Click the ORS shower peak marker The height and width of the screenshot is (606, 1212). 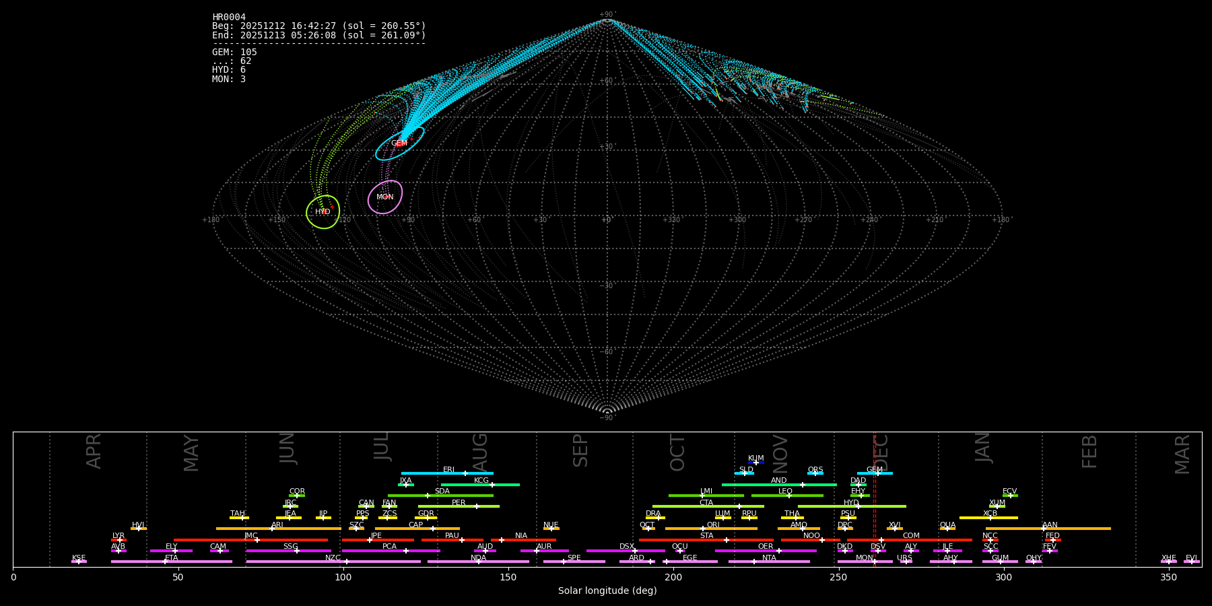click(815, 473)
